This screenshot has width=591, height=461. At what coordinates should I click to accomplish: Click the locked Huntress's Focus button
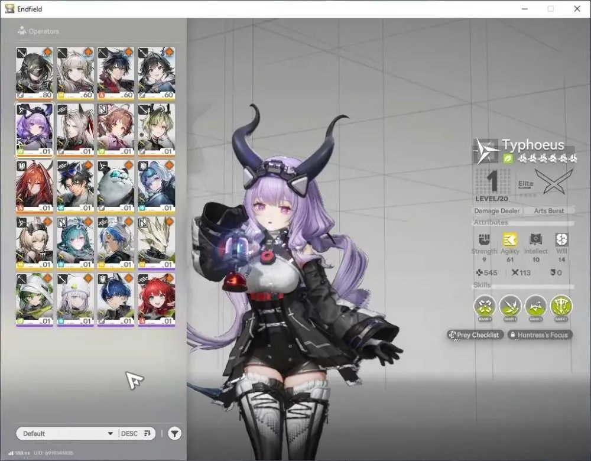coord(540,335)
